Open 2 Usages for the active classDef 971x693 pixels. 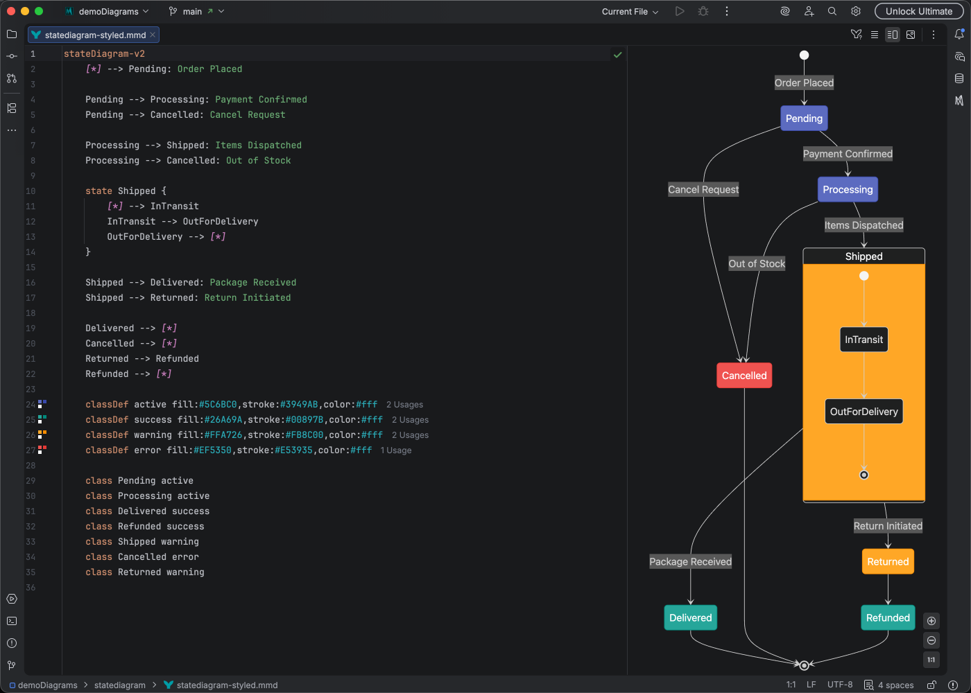tap(405, 404)
